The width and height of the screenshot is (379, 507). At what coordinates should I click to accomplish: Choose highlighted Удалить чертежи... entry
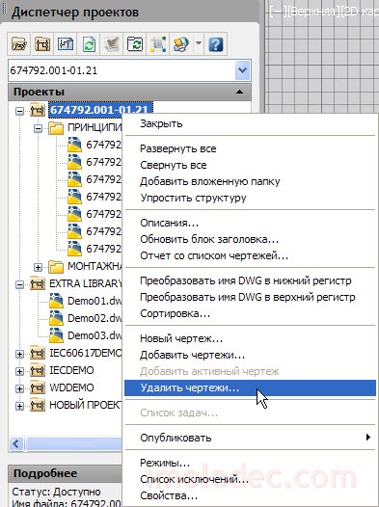[250, 388]
